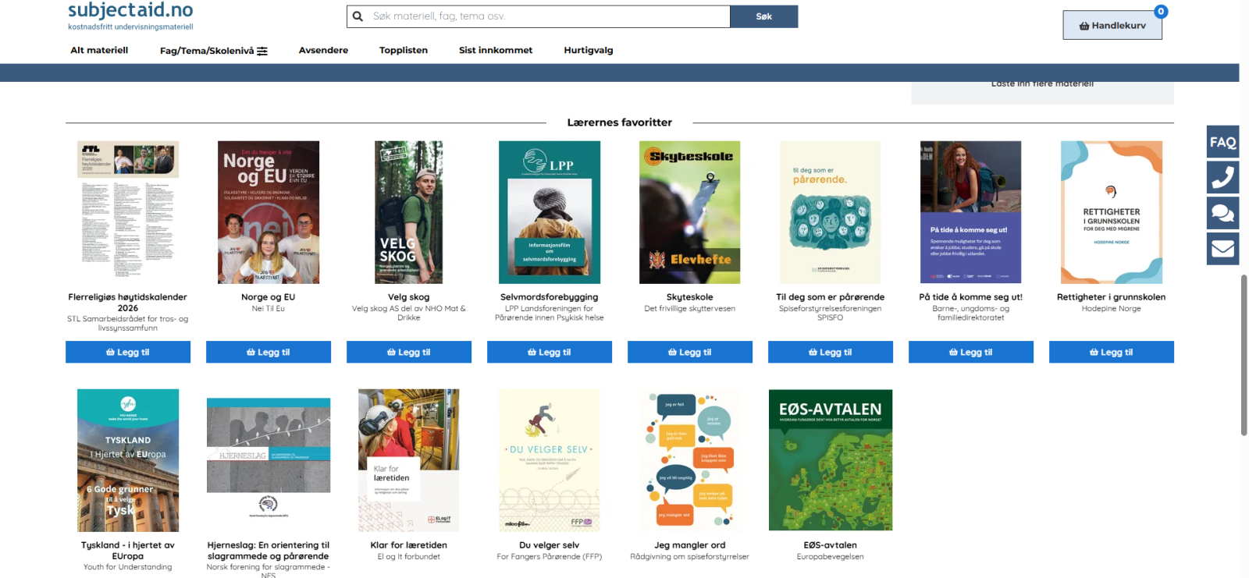Image resolution: width=1249 pixels, height=578 pixels.
Task: Click the page vertical scrollbar
Action: pos(1244,355)
